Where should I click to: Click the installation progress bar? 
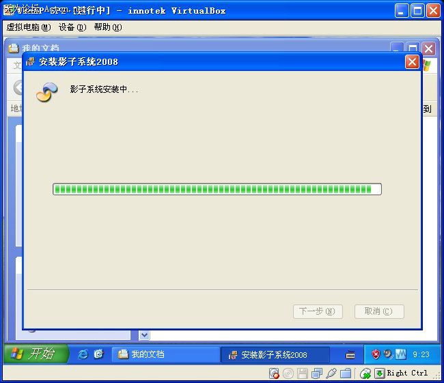[x=217, y=189]
